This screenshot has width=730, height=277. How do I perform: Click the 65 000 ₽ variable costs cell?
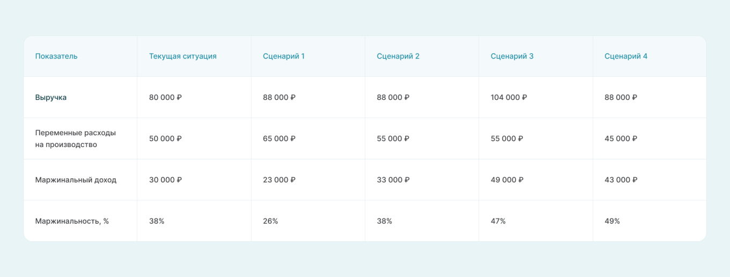pos(279,138)
